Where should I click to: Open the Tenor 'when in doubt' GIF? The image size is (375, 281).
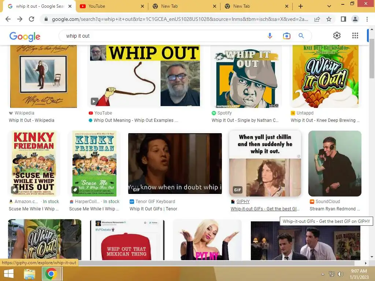pos(175,164)
